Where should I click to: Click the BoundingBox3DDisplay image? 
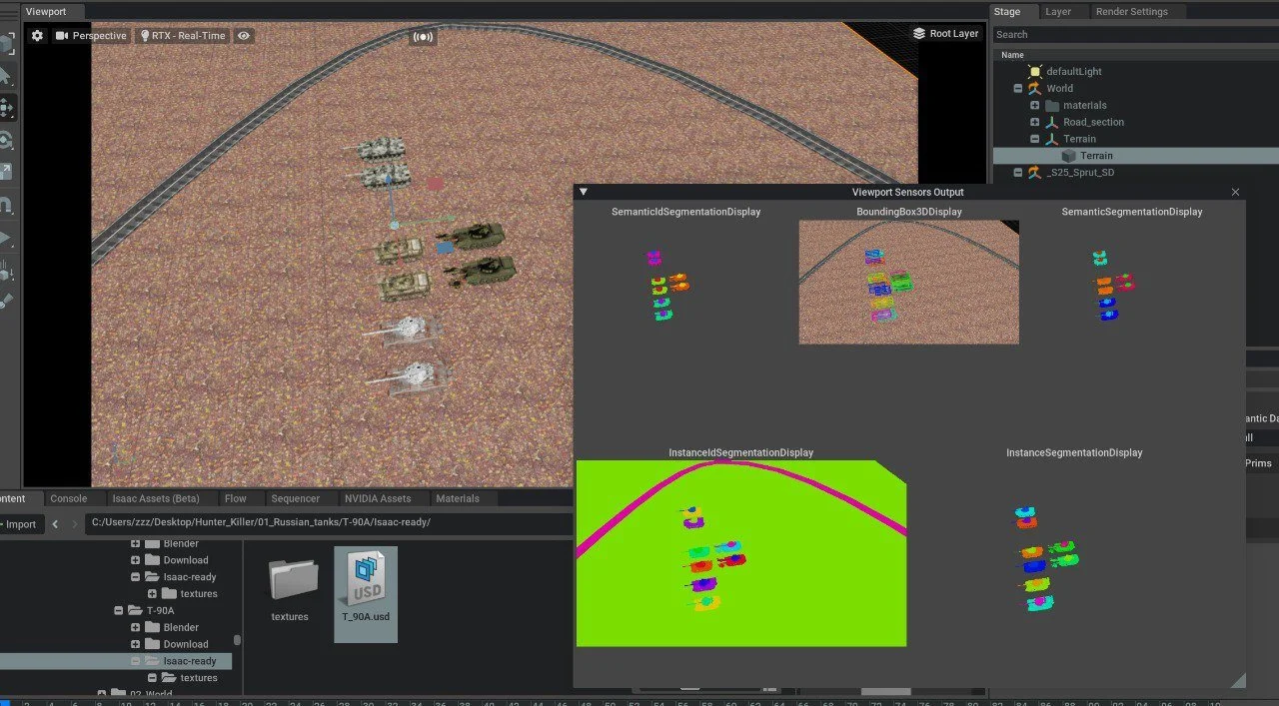pos(909,282)
